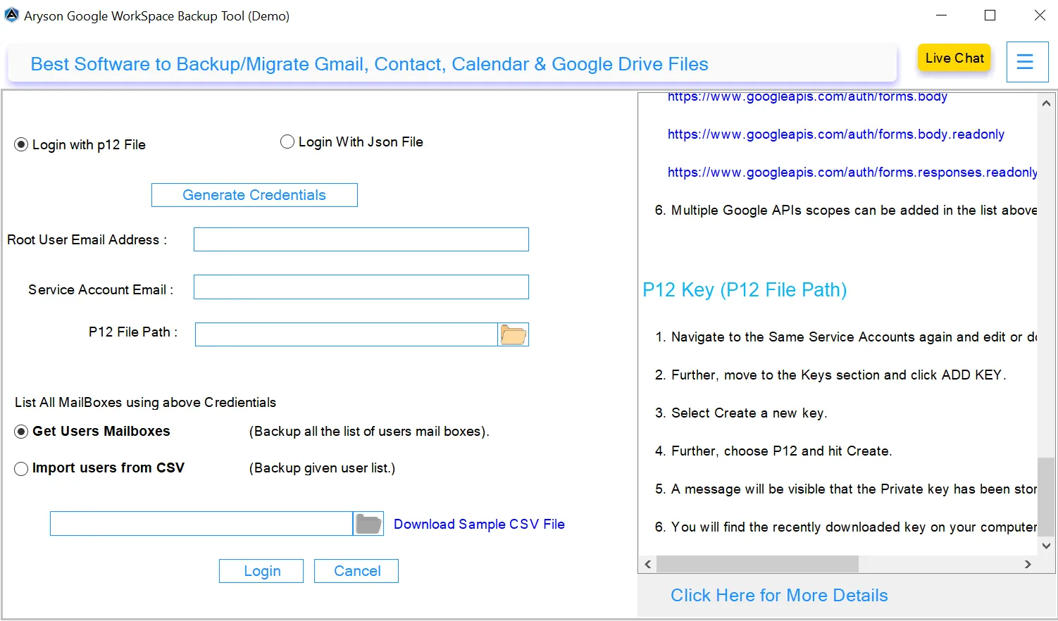Click the Generate Credentials button
1058x621 pixels.
pyautogui.click(x=254, y=195)
